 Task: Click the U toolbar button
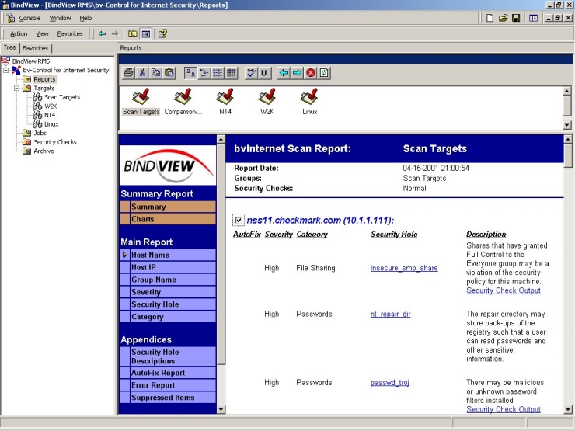coord(264,73)
